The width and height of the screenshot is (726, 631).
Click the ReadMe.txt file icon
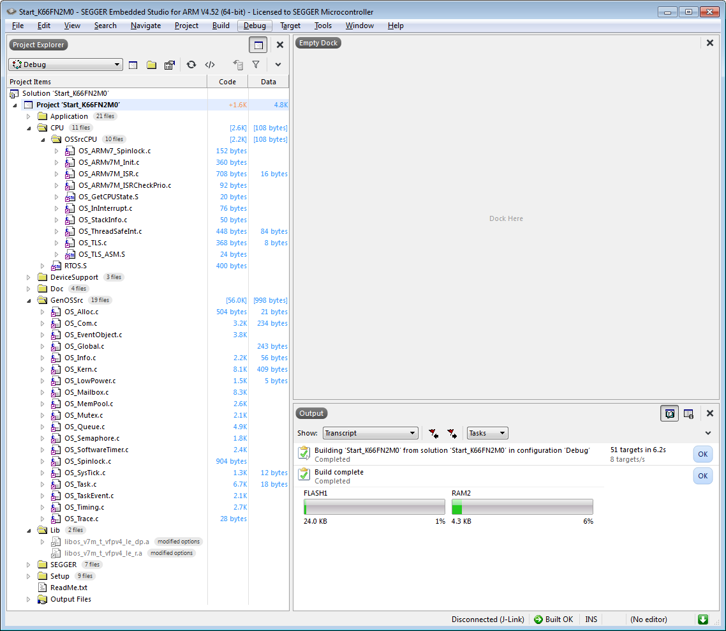click(x=42, y=588)
